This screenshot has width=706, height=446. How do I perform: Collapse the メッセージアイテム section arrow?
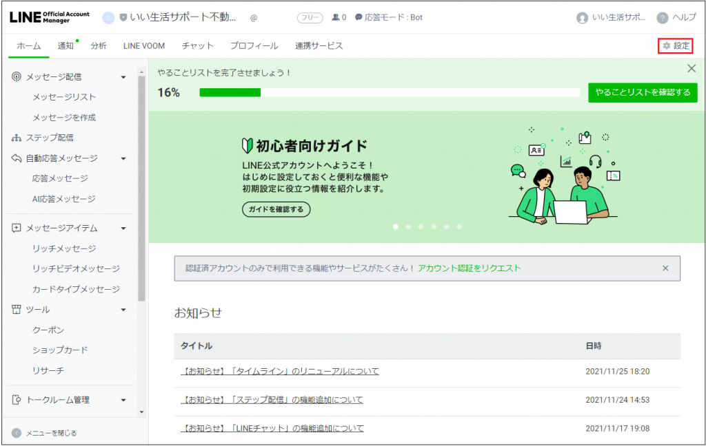123,229
